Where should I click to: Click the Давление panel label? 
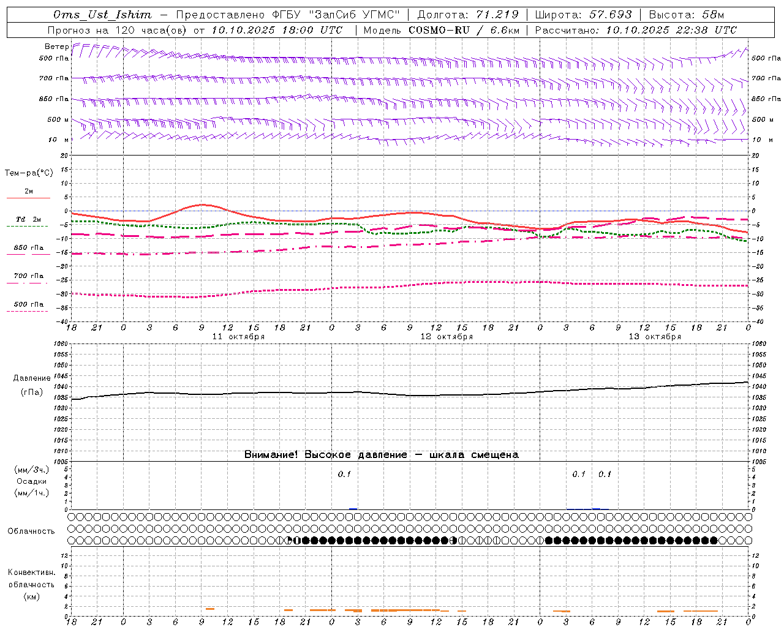(32, 378)
